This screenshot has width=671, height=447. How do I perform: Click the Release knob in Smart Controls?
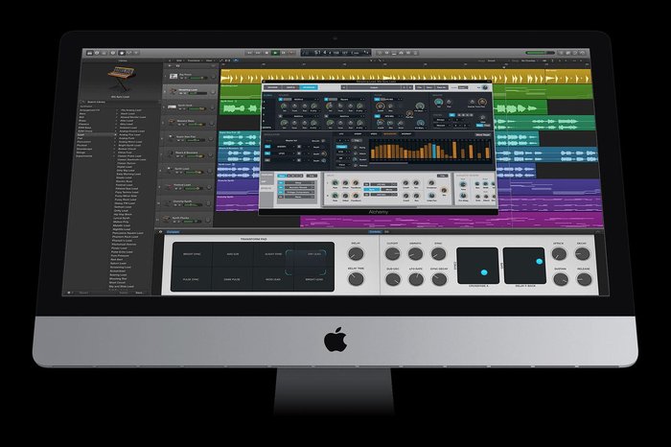584,279
